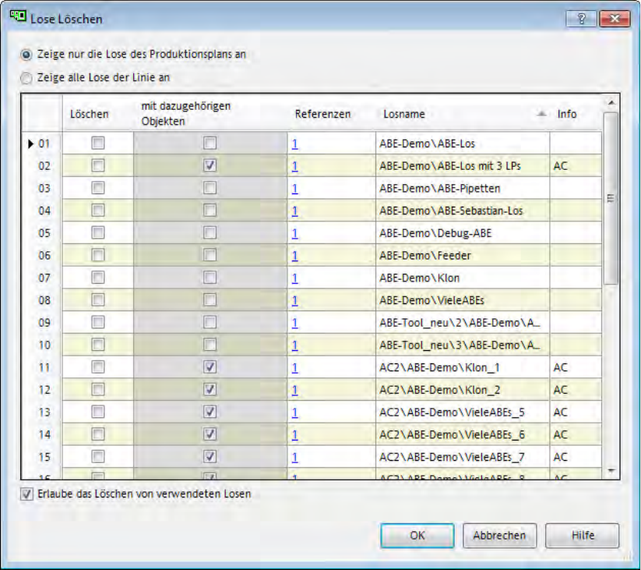Check Löschen box for ABE-Los mit 3 LPs
Screen dimensions: 641x570
click(97, 166)
